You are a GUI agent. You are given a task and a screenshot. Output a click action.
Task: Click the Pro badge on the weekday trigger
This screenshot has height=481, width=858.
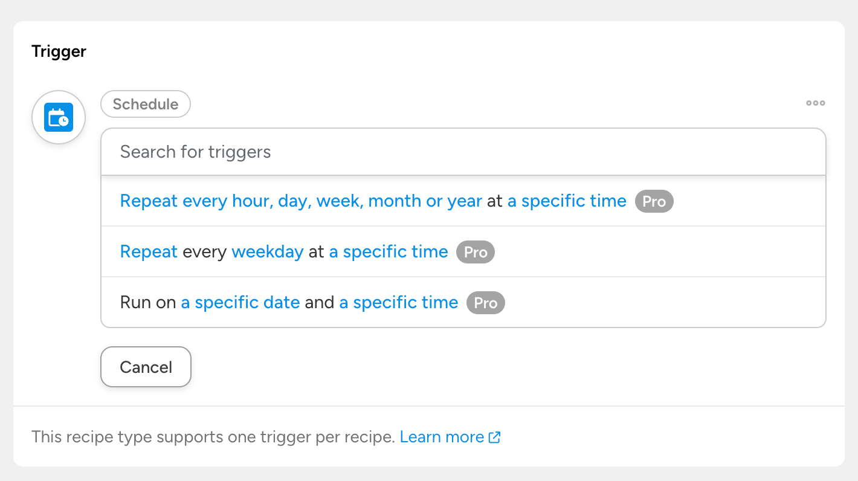[x=475, y=252]
